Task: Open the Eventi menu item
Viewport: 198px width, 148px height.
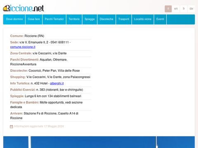Action: click(x=160, y=19)
